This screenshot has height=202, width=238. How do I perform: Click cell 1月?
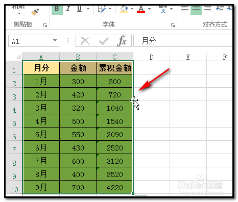coord(41,81)
